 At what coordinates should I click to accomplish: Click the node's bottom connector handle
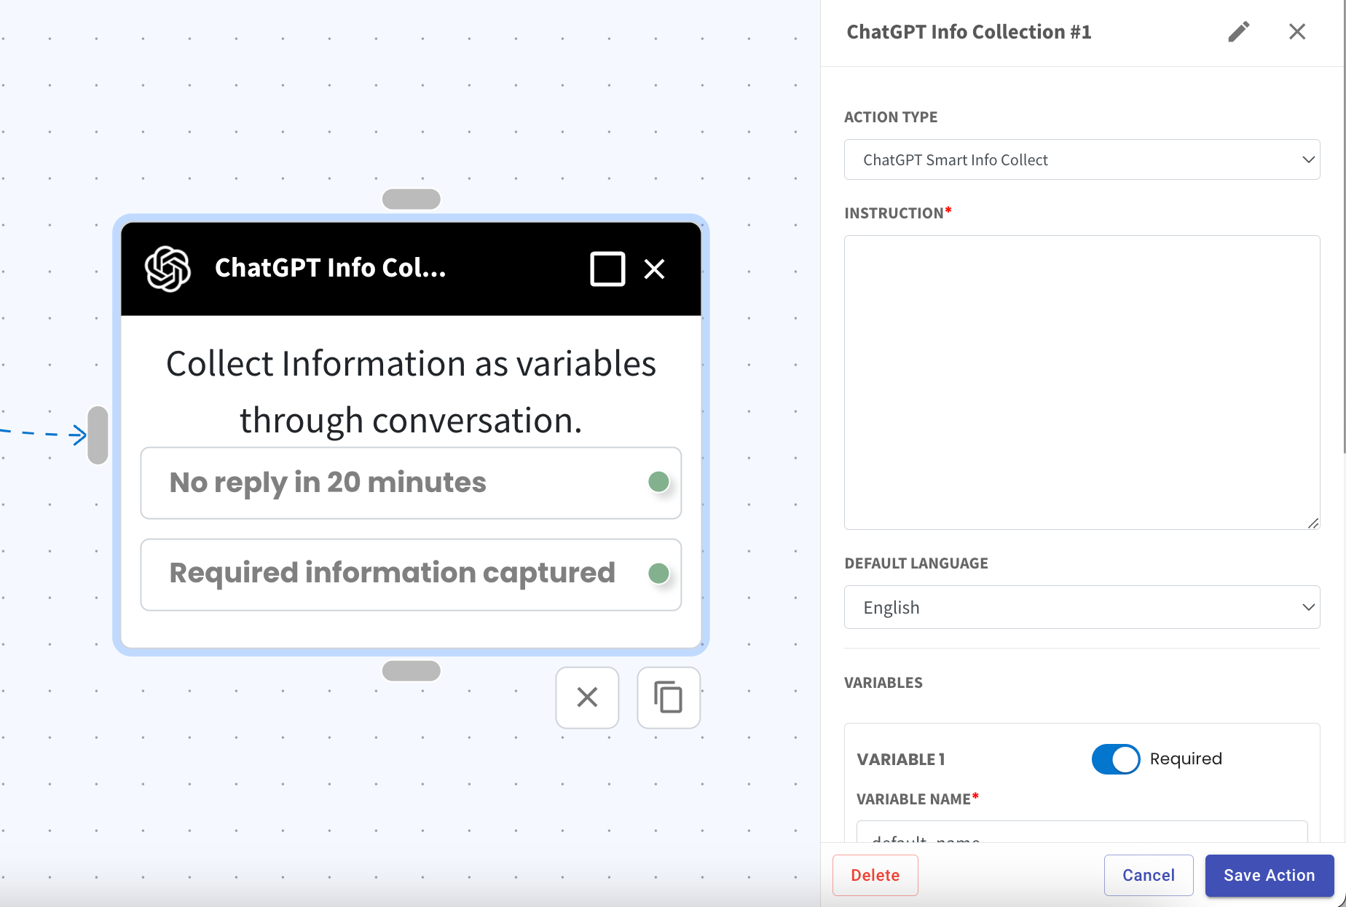(x=412, y=670)
